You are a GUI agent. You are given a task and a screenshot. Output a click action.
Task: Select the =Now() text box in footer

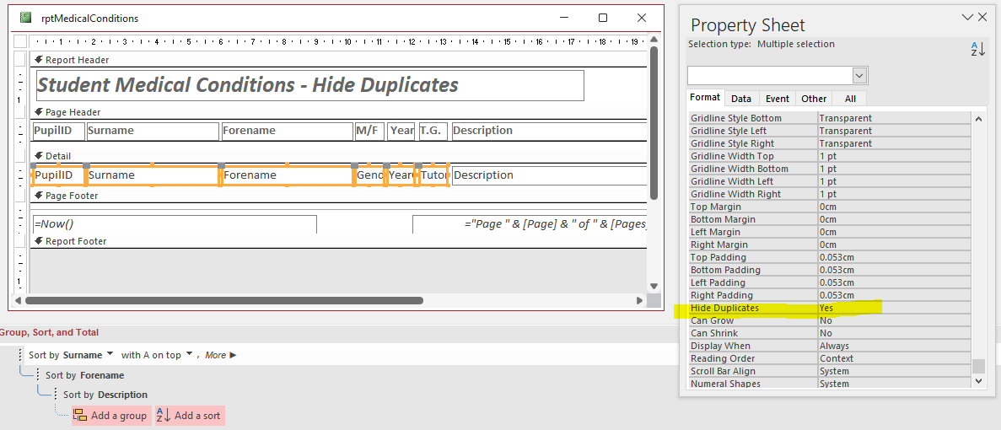tap(175, 224)
